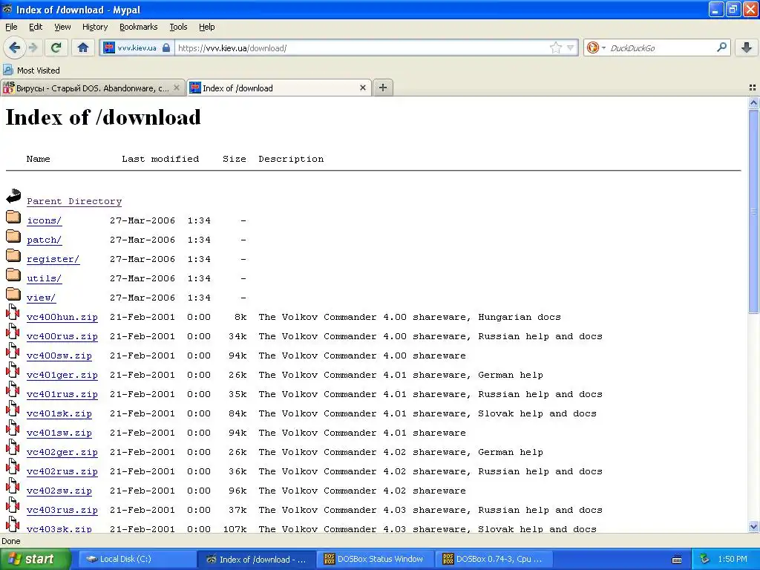The image size is (760, 570).
Task: Open the View menu
Action: pos(62,27)
